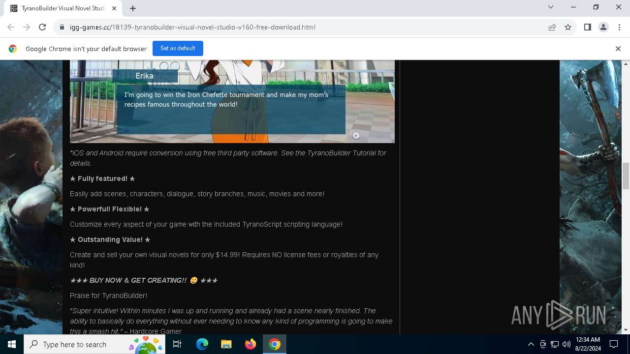Click the '★ Outstanding Value! ★' heading
This screenshot has width=630, height=354.
pos(110,239)
